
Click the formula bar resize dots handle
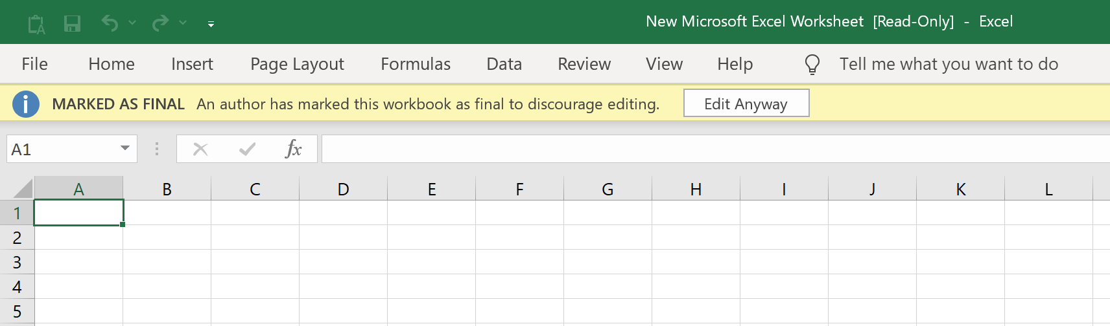coord(157,149)
